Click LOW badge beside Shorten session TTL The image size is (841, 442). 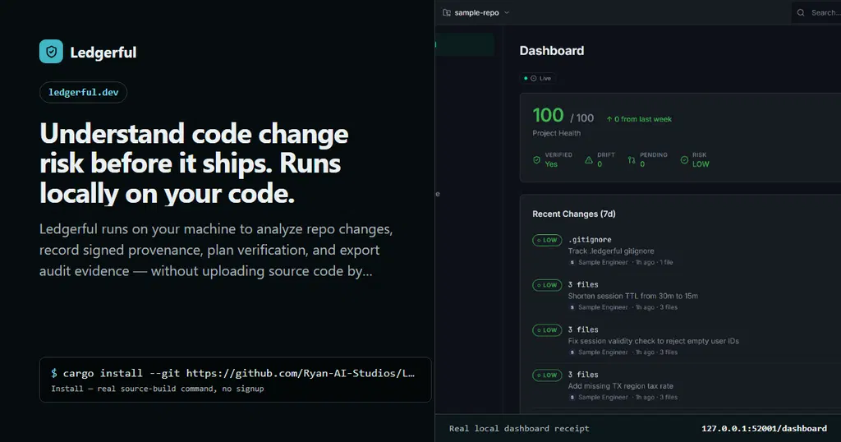[547, 285]
